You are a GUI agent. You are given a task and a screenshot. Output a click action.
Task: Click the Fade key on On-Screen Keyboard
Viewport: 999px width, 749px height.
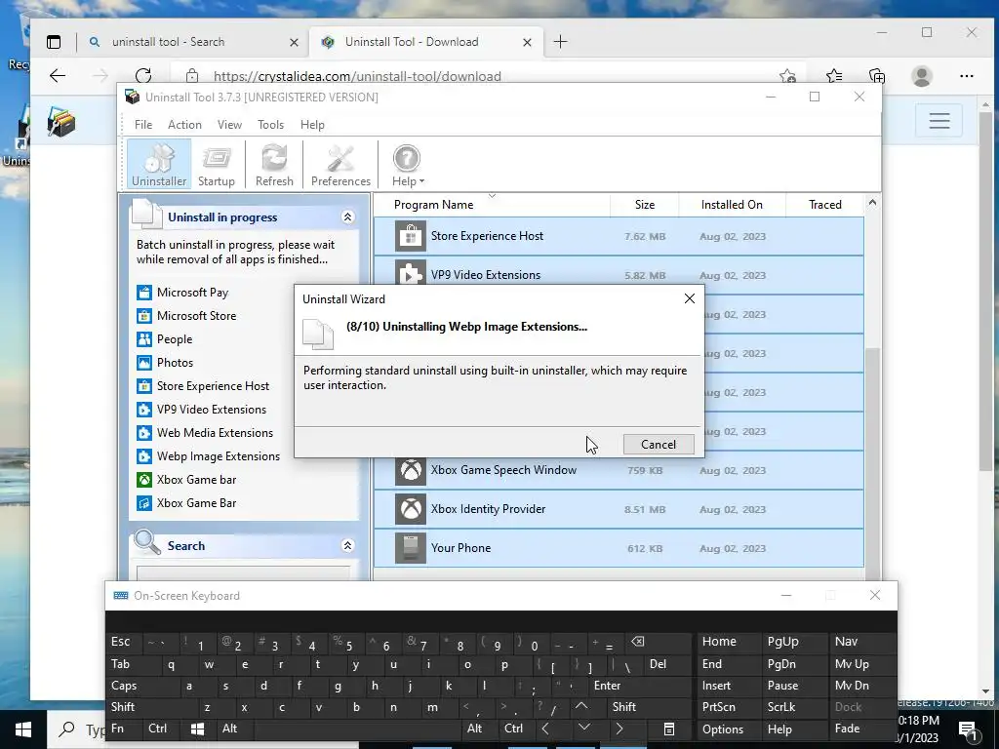pyautogui.click(x=848, y=729)
